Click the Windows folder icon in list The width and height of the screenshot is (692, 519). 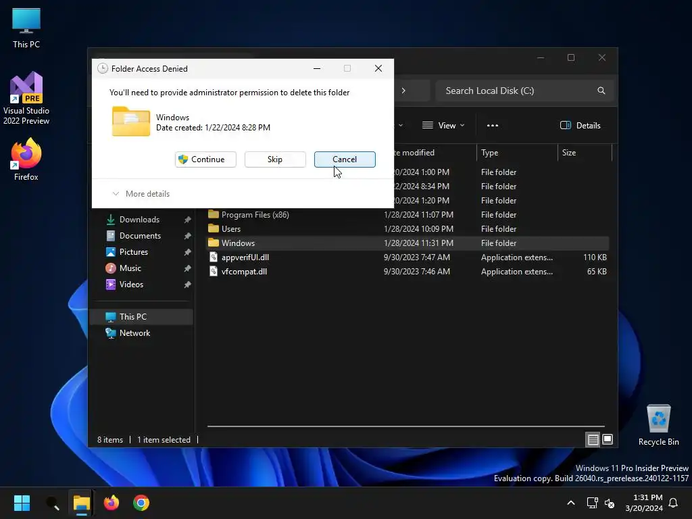214,243
